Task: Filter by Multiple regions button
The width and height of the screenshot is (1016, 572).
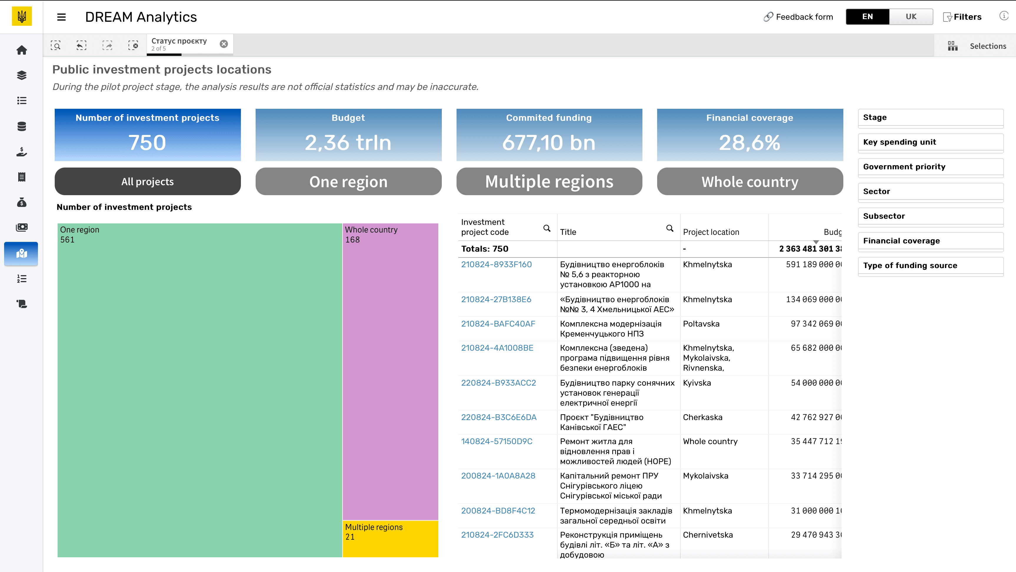Action: click(549, 181)
